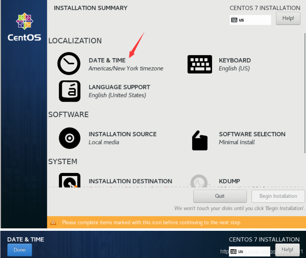Open the Installation Destination disk icon

tap(70, 180)
